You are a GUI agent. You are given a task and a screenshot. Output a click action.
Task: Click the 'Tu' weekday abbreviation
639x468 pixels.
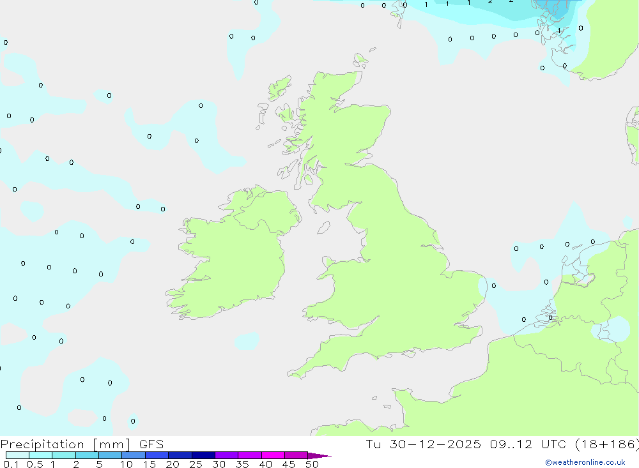point(373,444)
